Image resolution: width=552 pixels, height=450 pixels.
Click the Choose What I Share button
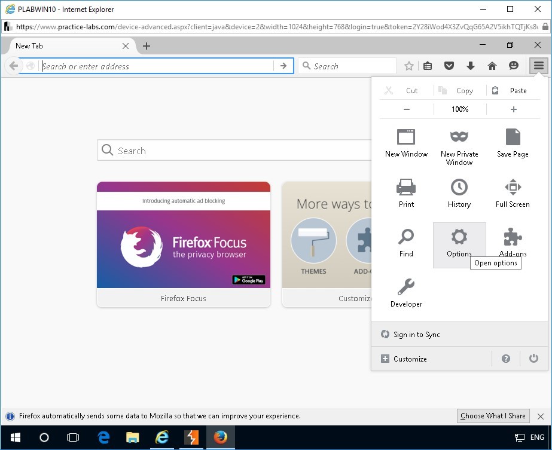[493, 416]
